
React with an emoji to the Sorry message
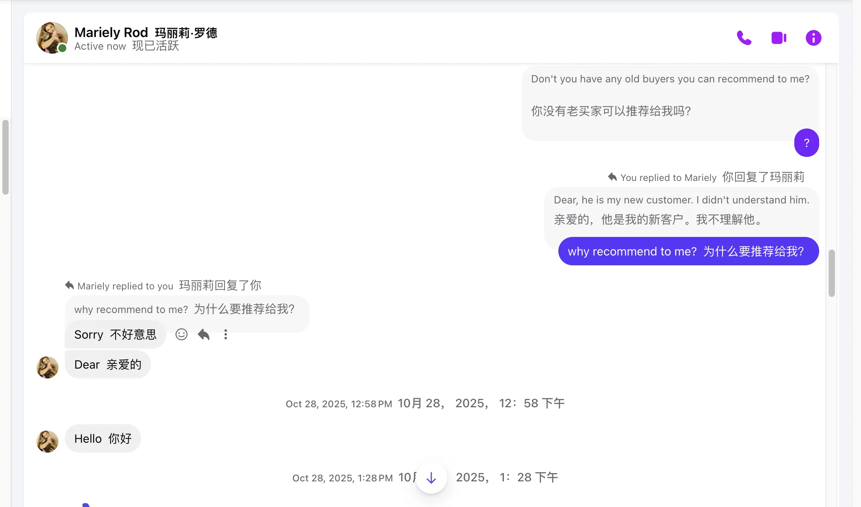(181, 334)
